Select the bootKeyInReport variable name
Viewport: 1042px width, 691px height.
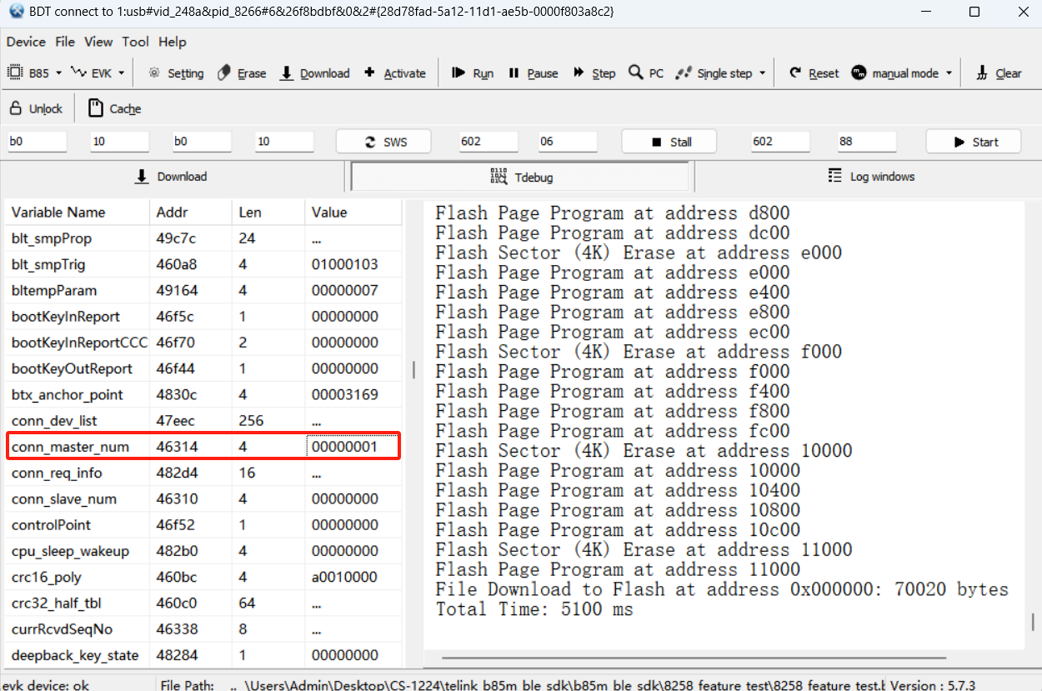point(66,317)
